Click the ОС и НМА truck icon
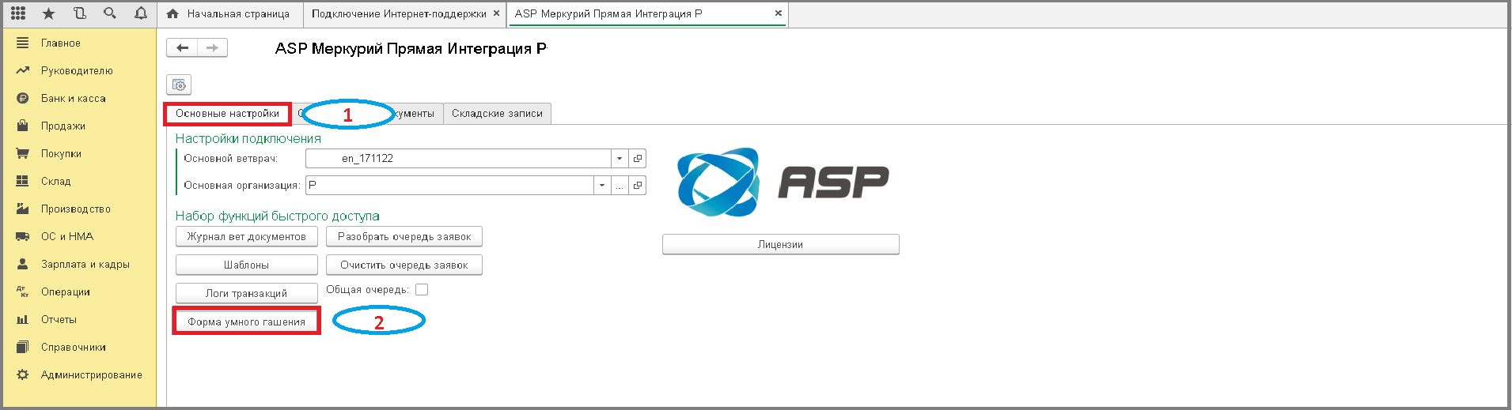This screenshot has height=410, width=1512. [x=22, y=236]
